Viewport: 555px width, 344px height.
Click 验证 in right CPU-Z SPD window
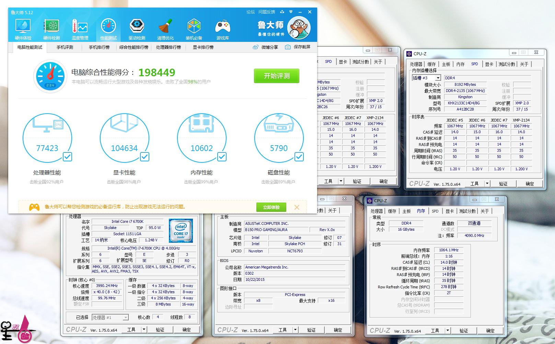click(x=503, y=184)
